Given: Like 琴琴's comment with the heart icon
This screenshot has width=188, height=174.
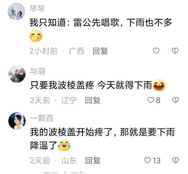Looking at the screenshot, I should (x=156, y=51).
